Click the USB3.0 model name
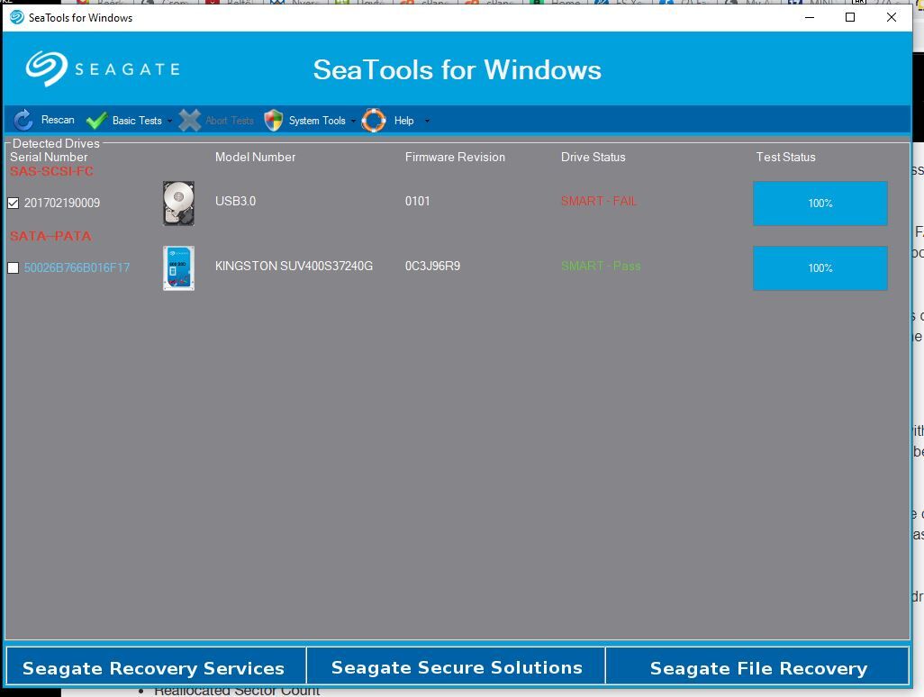Image resolution: width=924 pixels, height=697 pixels. point(235,201)
